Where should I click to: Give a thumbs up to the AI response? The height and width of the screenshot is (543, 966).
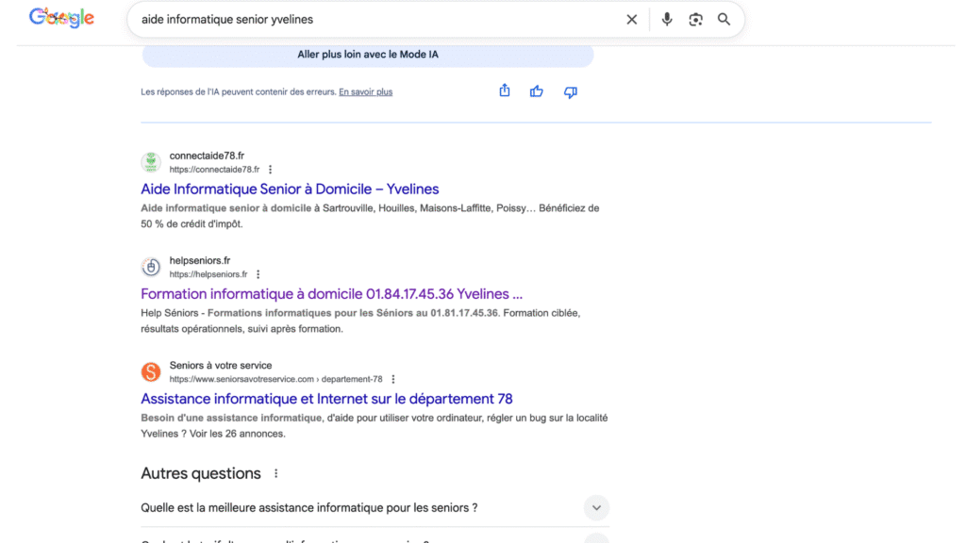pyautogui.click(x=537, y=91)
